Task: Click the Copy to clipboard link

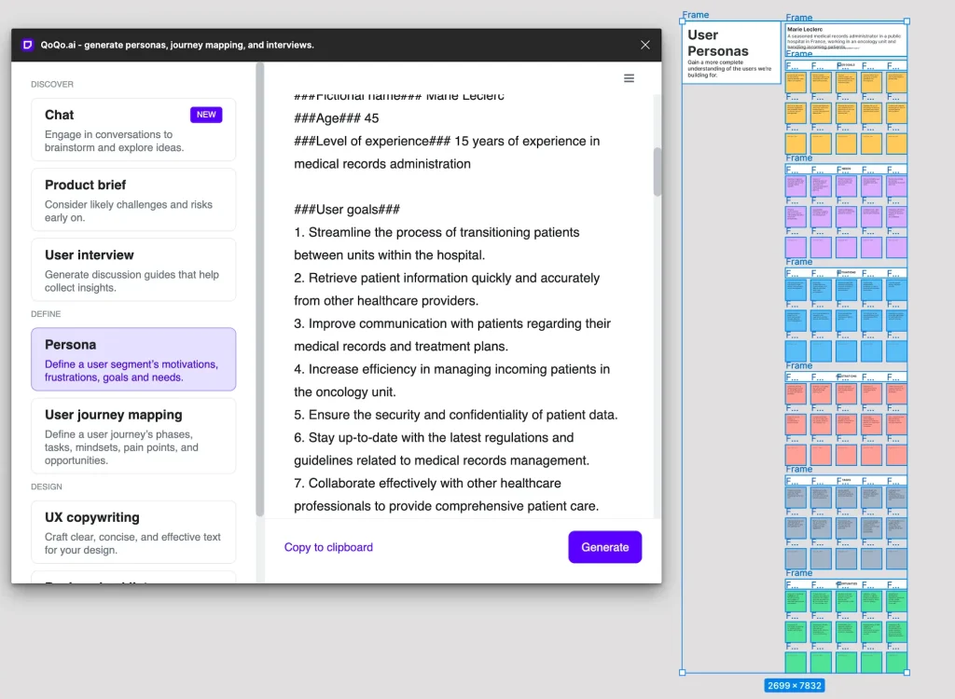Action: pos(328,547)
